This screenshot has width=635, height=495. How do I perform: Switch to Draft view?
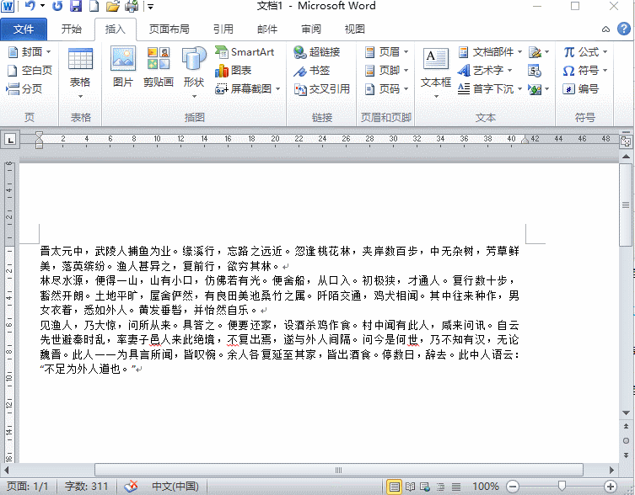coord(456,486)
